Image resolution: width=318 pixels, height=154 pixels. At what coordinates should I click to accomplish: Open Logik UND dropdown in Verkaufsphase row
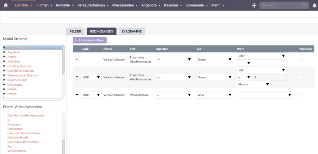pos(91,95)
